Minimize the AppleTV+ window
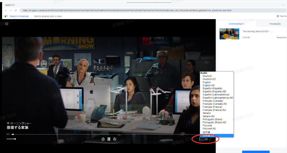287x153 pixels. [x=283, y=5]
